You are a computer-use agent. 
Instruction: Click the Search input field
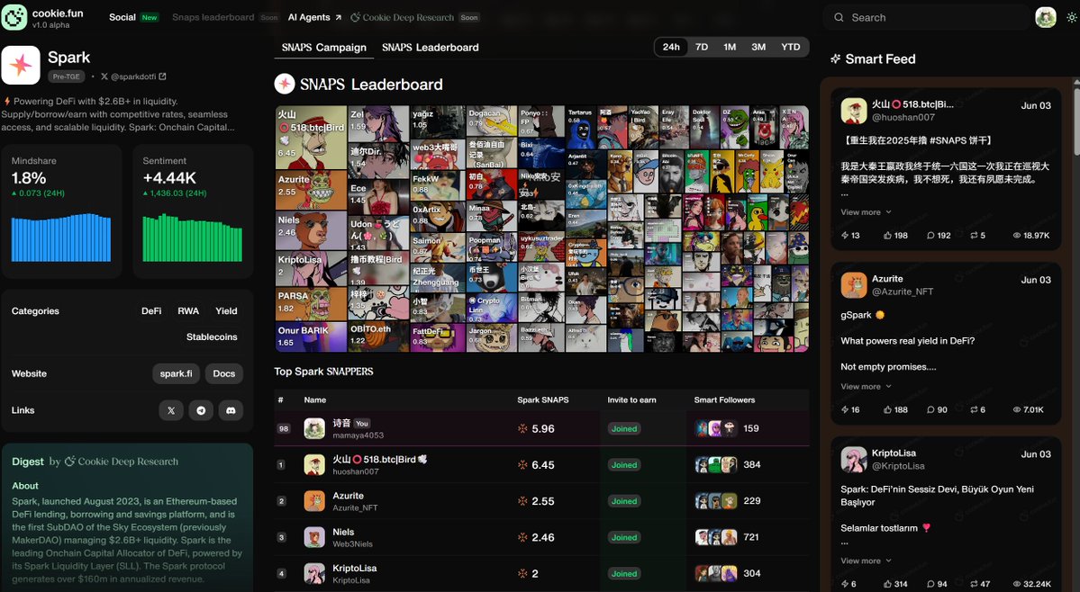pyautogui.click(x=926, y=18)
